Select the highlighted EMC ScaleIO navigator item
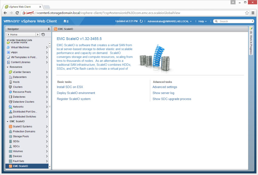Viewport: 258px width, 175px height. tap(27, 166)
